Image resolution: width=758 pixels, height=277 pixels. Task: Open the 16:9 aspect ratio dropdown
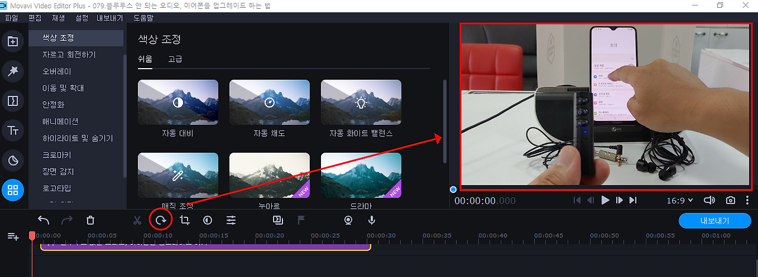pyautogui.click(x=680, y=200)
